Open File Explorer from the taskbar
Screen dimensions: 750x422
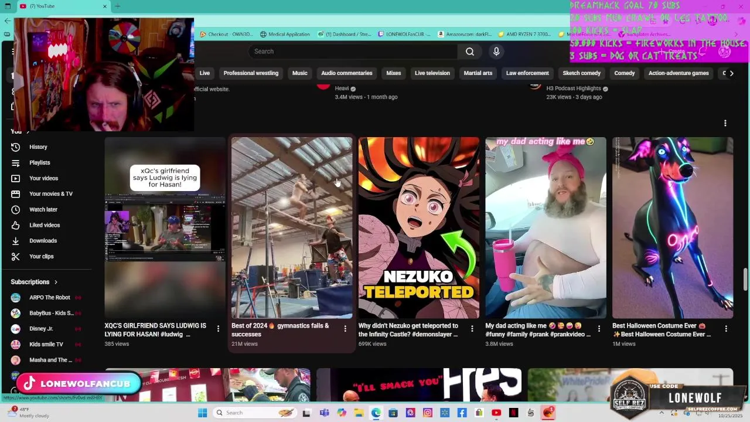coord(359,413)
